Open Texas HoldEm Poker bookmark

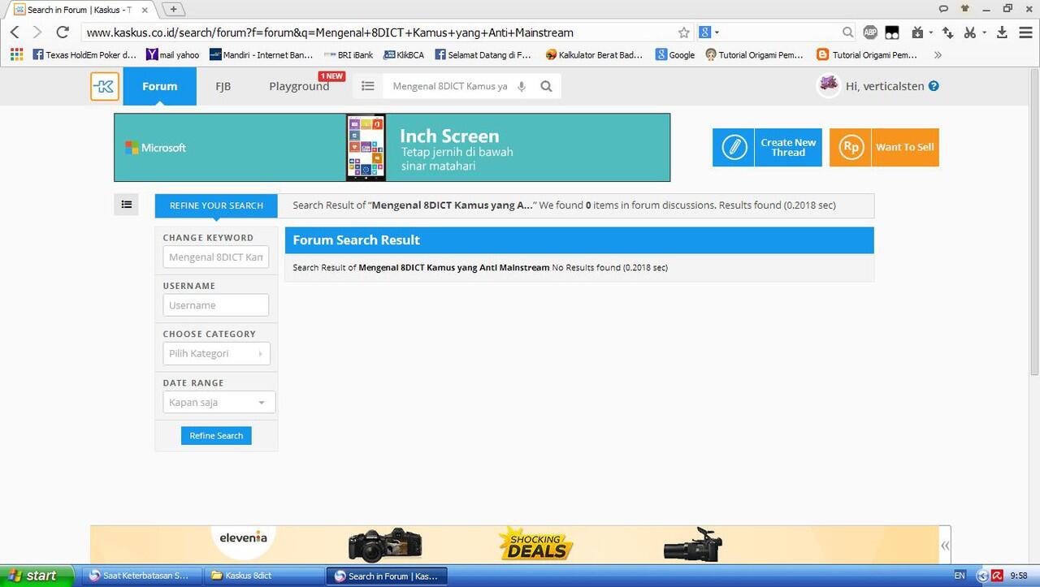84,54
